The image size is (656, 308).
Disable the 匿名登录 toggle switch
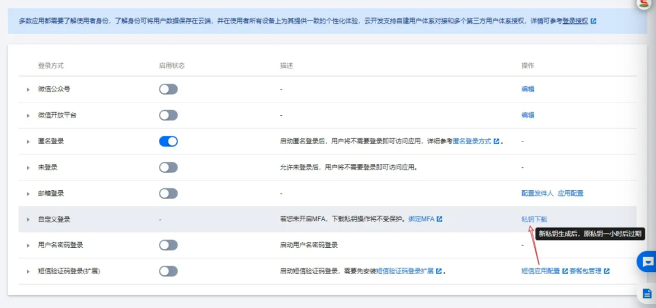click(168, 142)
